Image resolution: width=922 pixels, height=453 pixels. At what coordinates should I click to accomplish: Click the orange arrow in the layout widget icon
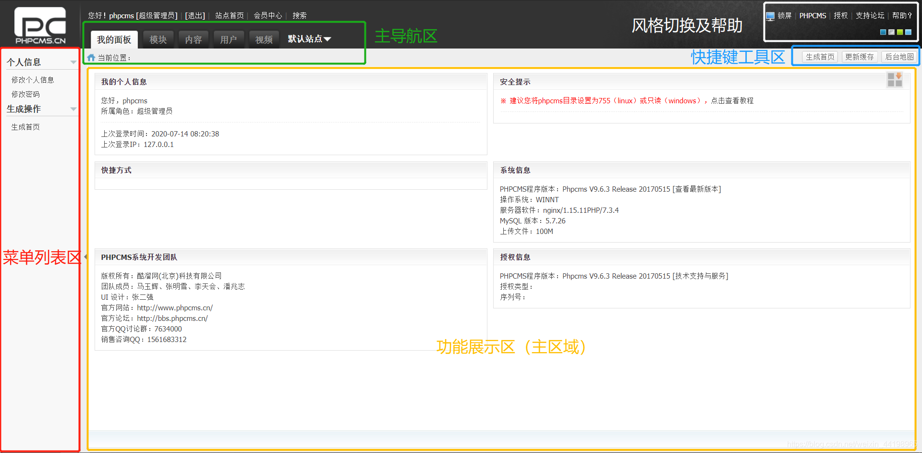coord(898,77)
